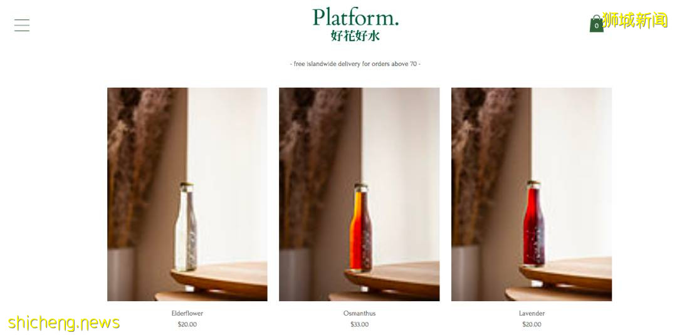Click the $33.00 price under Osmanthus
Image resolution: width=677 pixels, height=335 pixels.
pyautogui.click(x=359, y=324)
